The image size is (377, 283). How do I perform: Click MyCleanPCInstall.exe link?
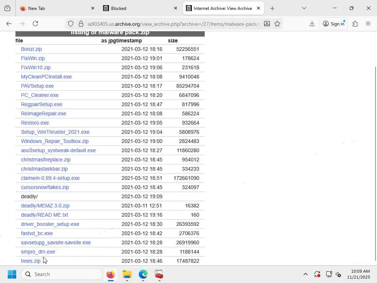click(x=46, y=77)
